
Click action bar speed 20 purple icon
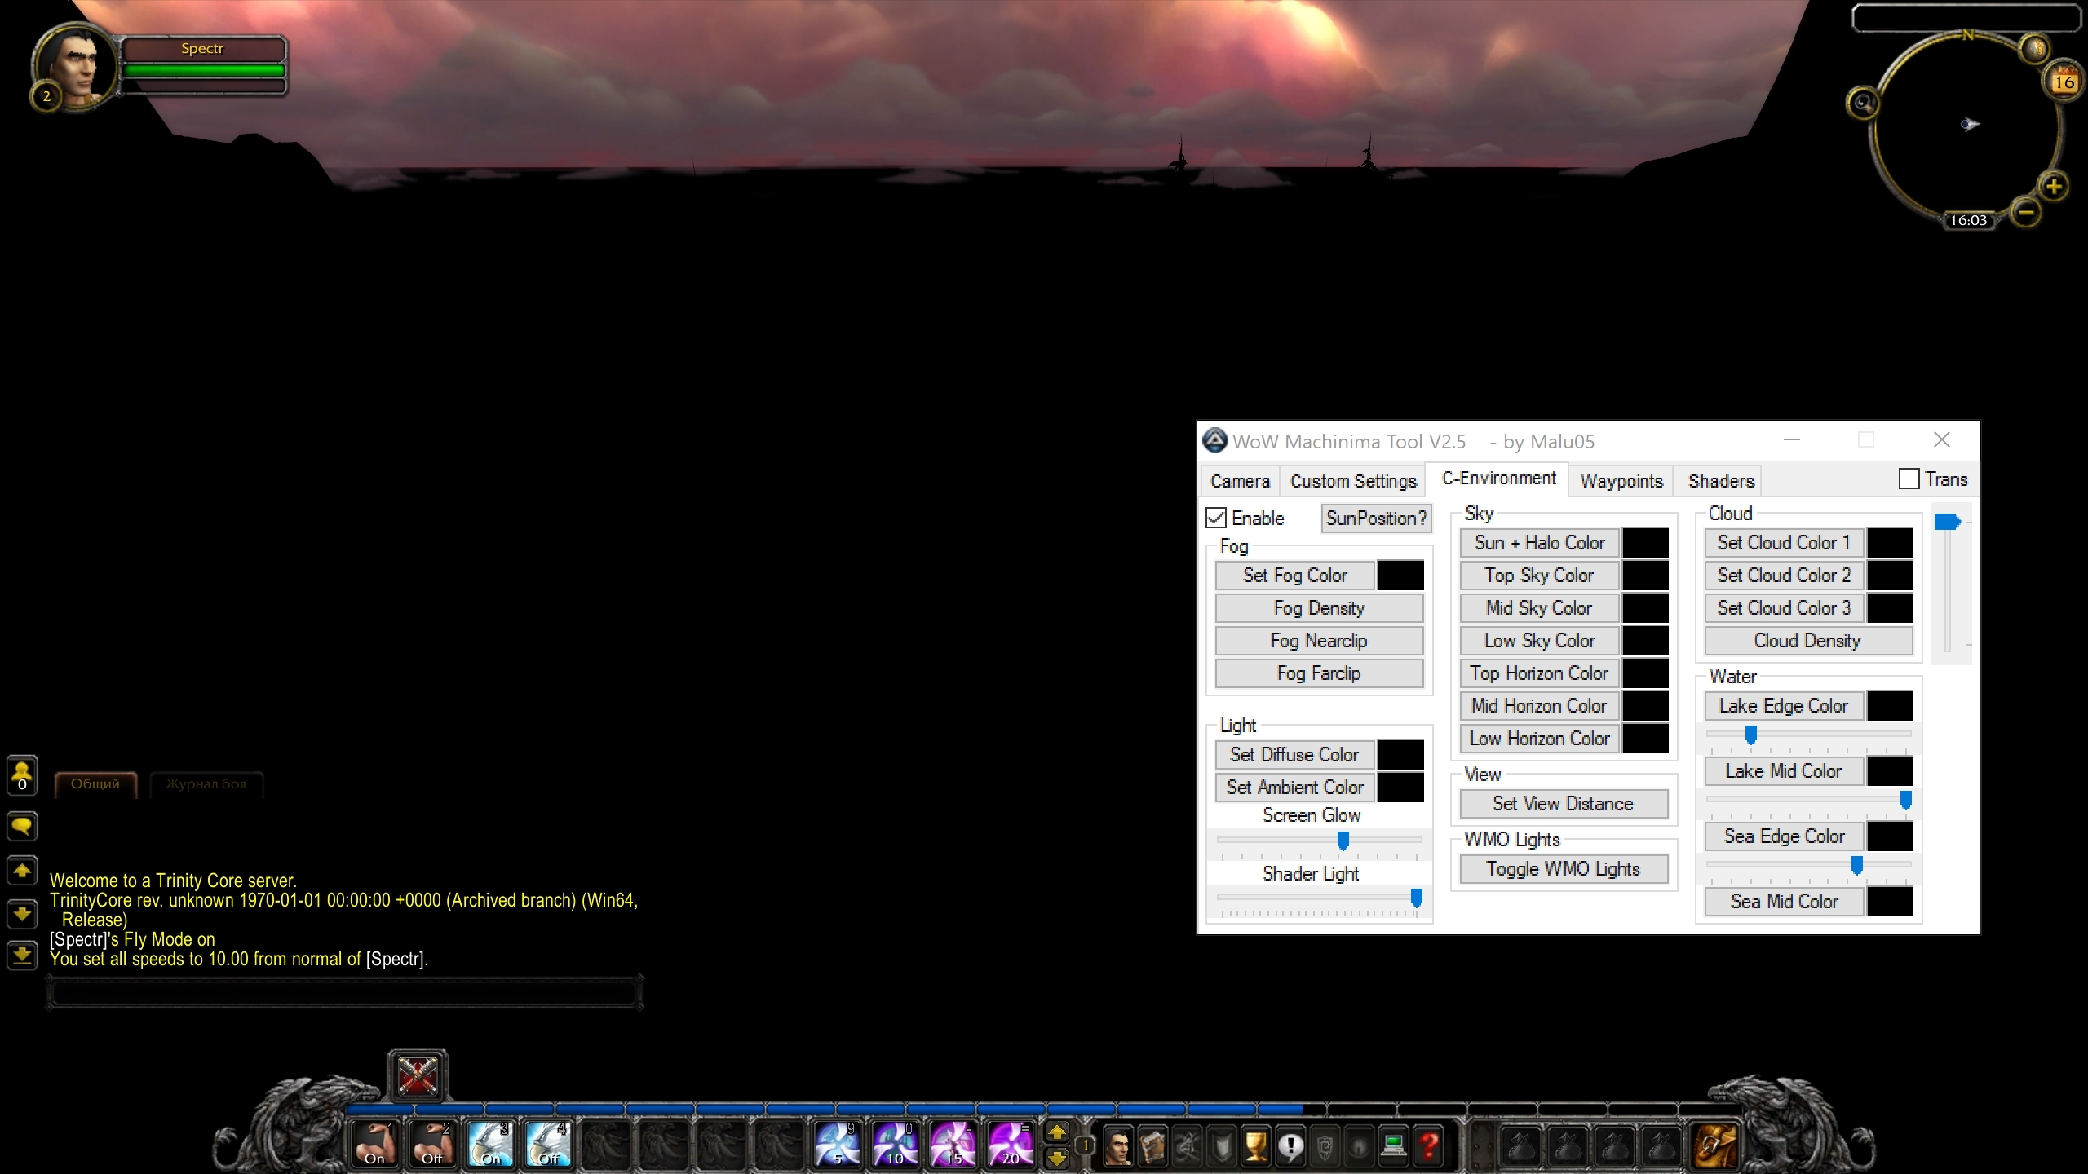1010,1144
